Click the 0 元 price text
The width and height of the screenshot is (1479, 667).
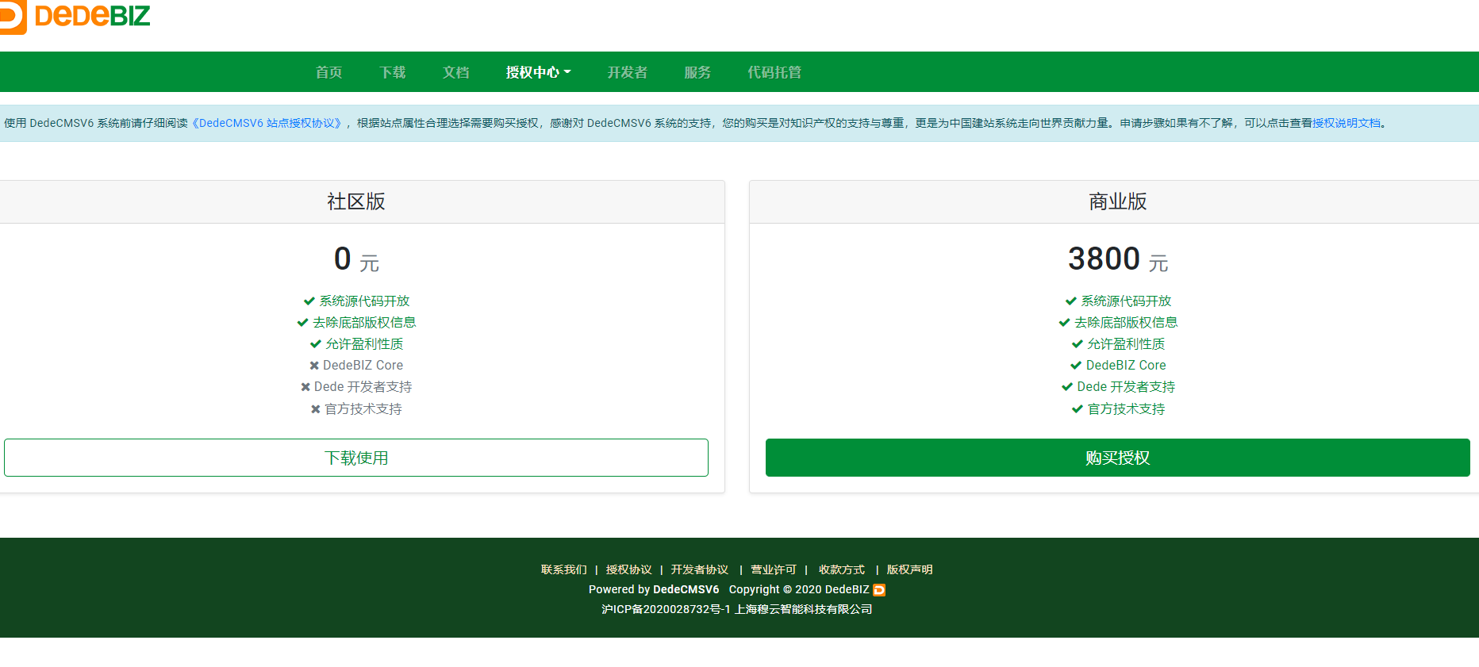pyautogui.click(x=356, y=259)
